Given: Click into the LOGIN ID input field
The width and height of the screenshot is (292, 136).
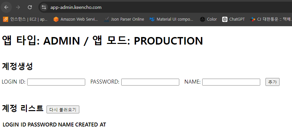Looking at the screenshot, I should click(x=56, y=82).
